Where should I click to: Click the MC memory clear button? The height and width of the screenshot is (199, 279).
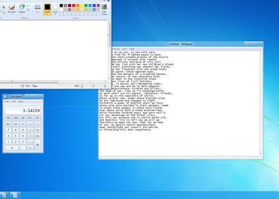(x=8, y=118)
